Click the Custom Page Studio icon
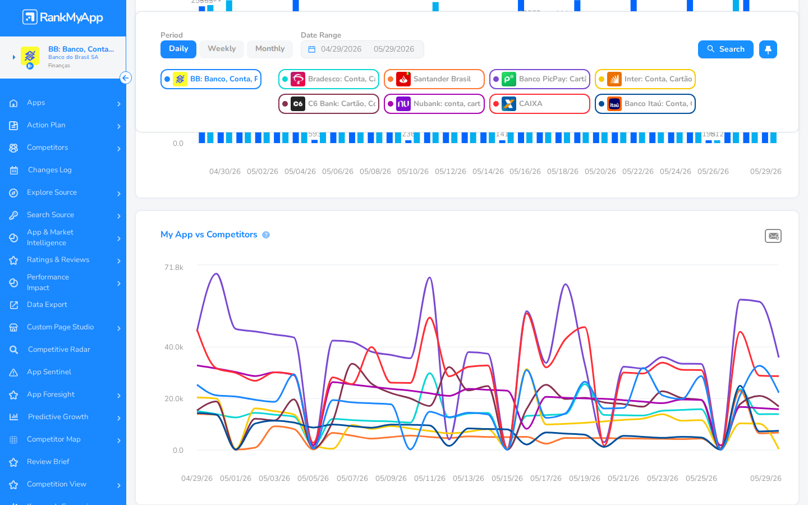 [13, 328]
